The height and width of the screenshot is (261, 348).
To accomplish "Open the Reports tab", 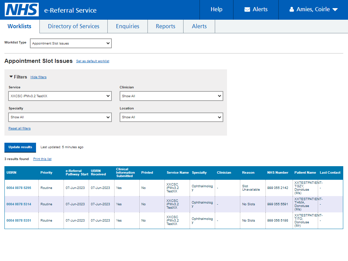I will click(166, 26).
